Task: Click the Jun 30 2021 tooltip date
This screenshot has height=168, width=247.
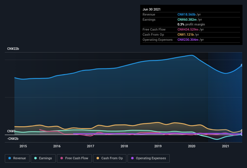Action: pos(152,9)
